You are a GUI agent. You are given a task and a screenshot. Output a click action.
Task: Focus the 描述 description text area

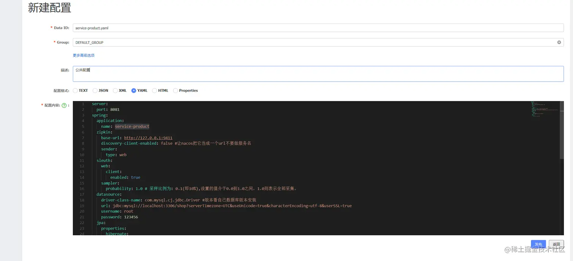coord(318,74)
